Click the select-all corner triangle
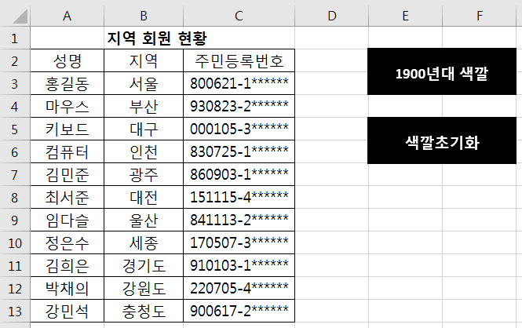The width and height of the screenshot is (522, 328). point(20,16)
